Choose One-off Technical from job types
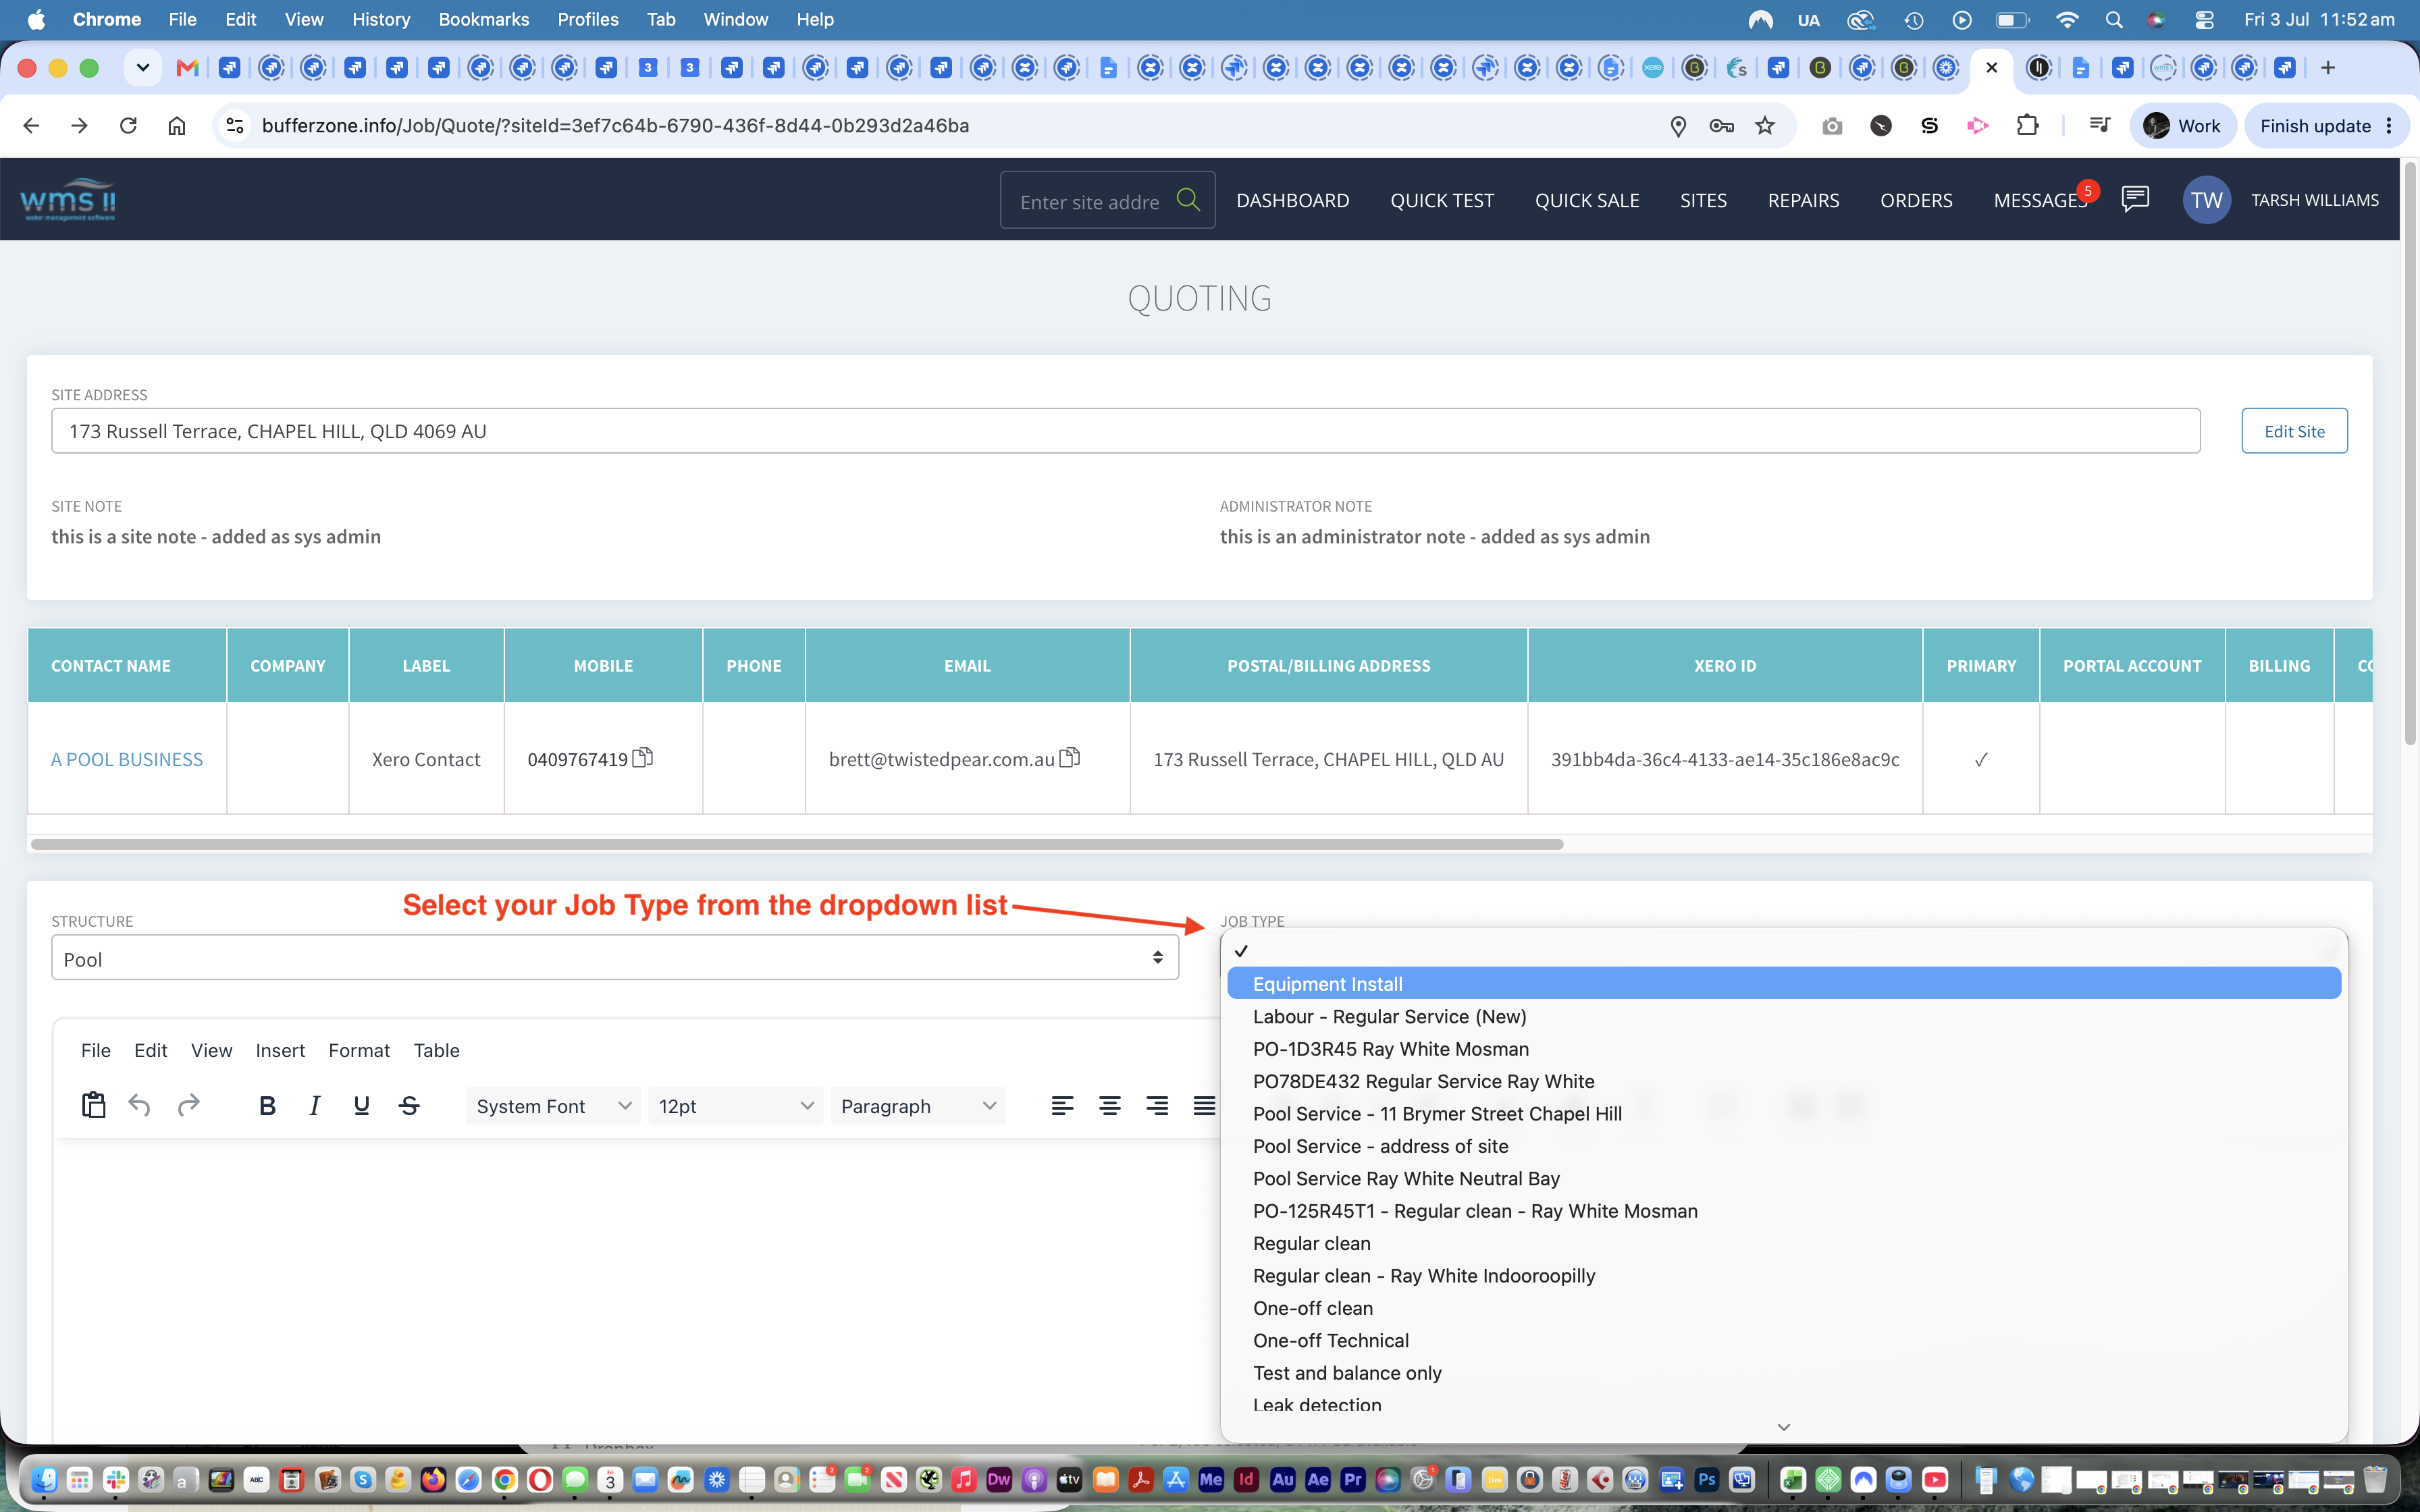This screenshot has height=1512, width=2420. 1784,1340
